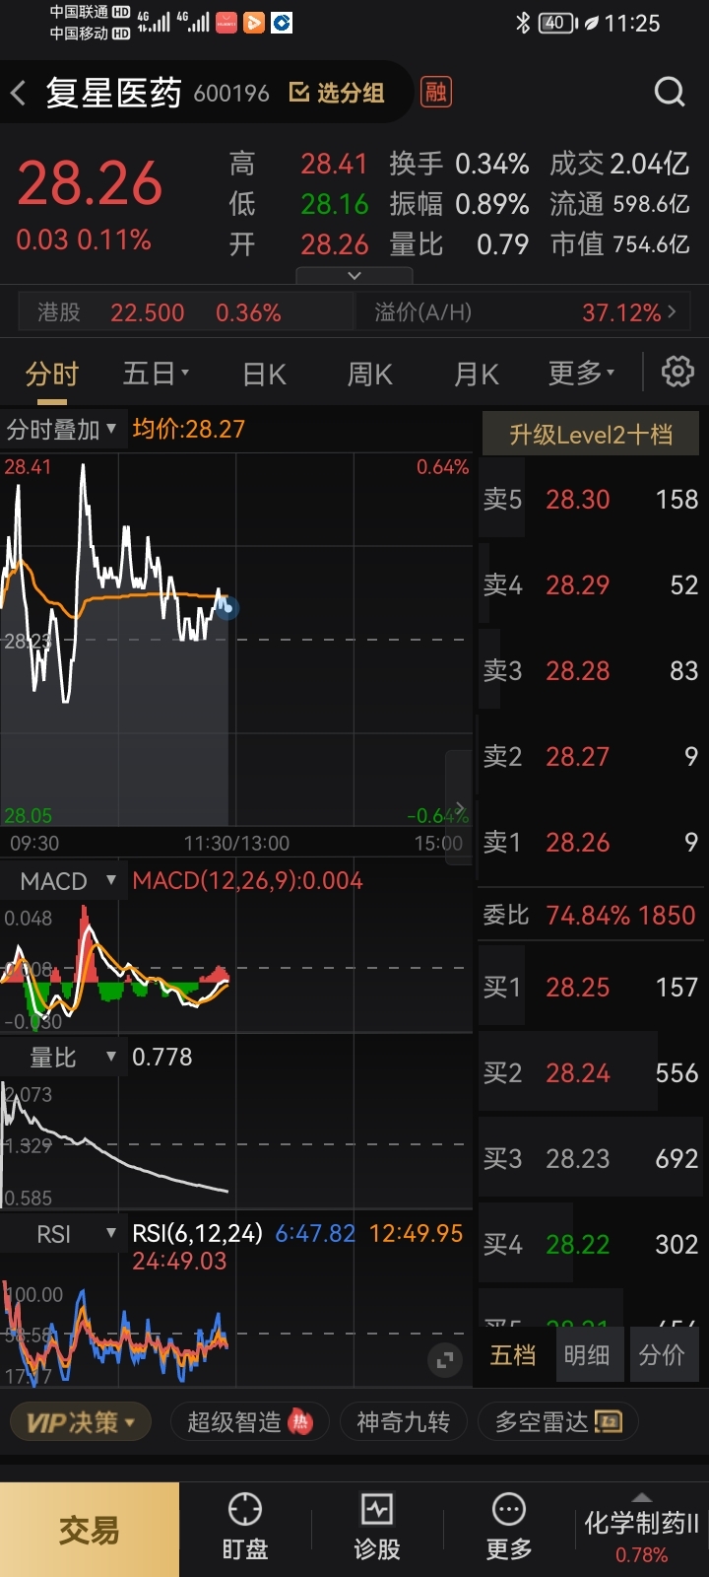Tap MACD(12,26,9):0.004 readout
The width and height of the screenshot is (709, 1577).
(x=247, y=881)
